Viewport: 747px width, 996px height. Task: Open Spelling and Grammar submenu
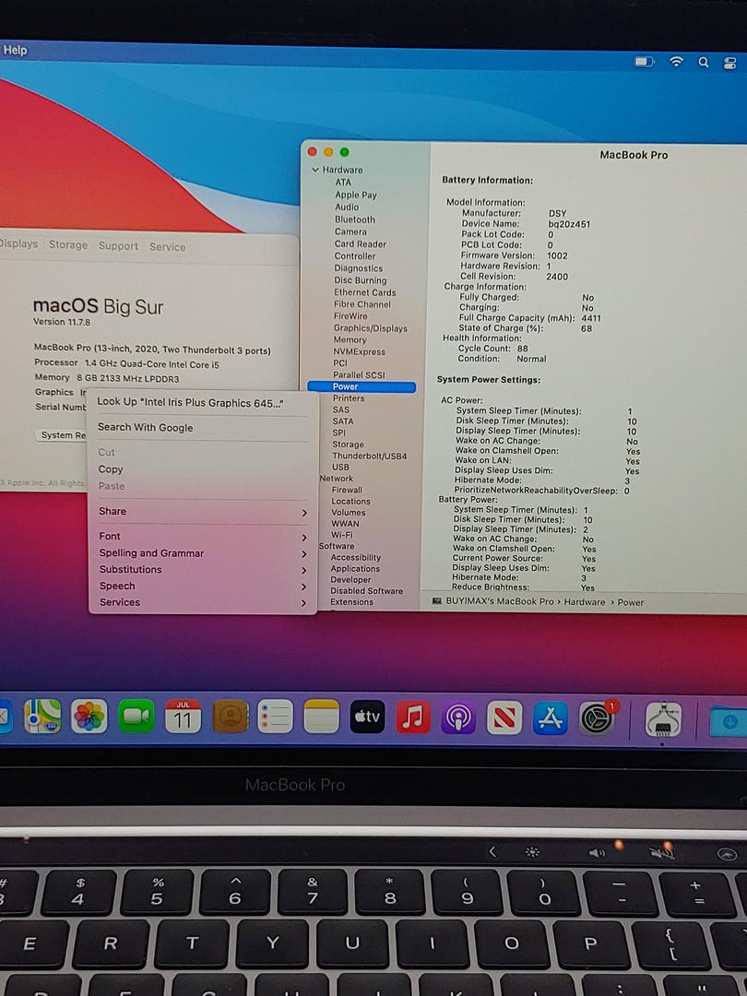tap(203, 553)
